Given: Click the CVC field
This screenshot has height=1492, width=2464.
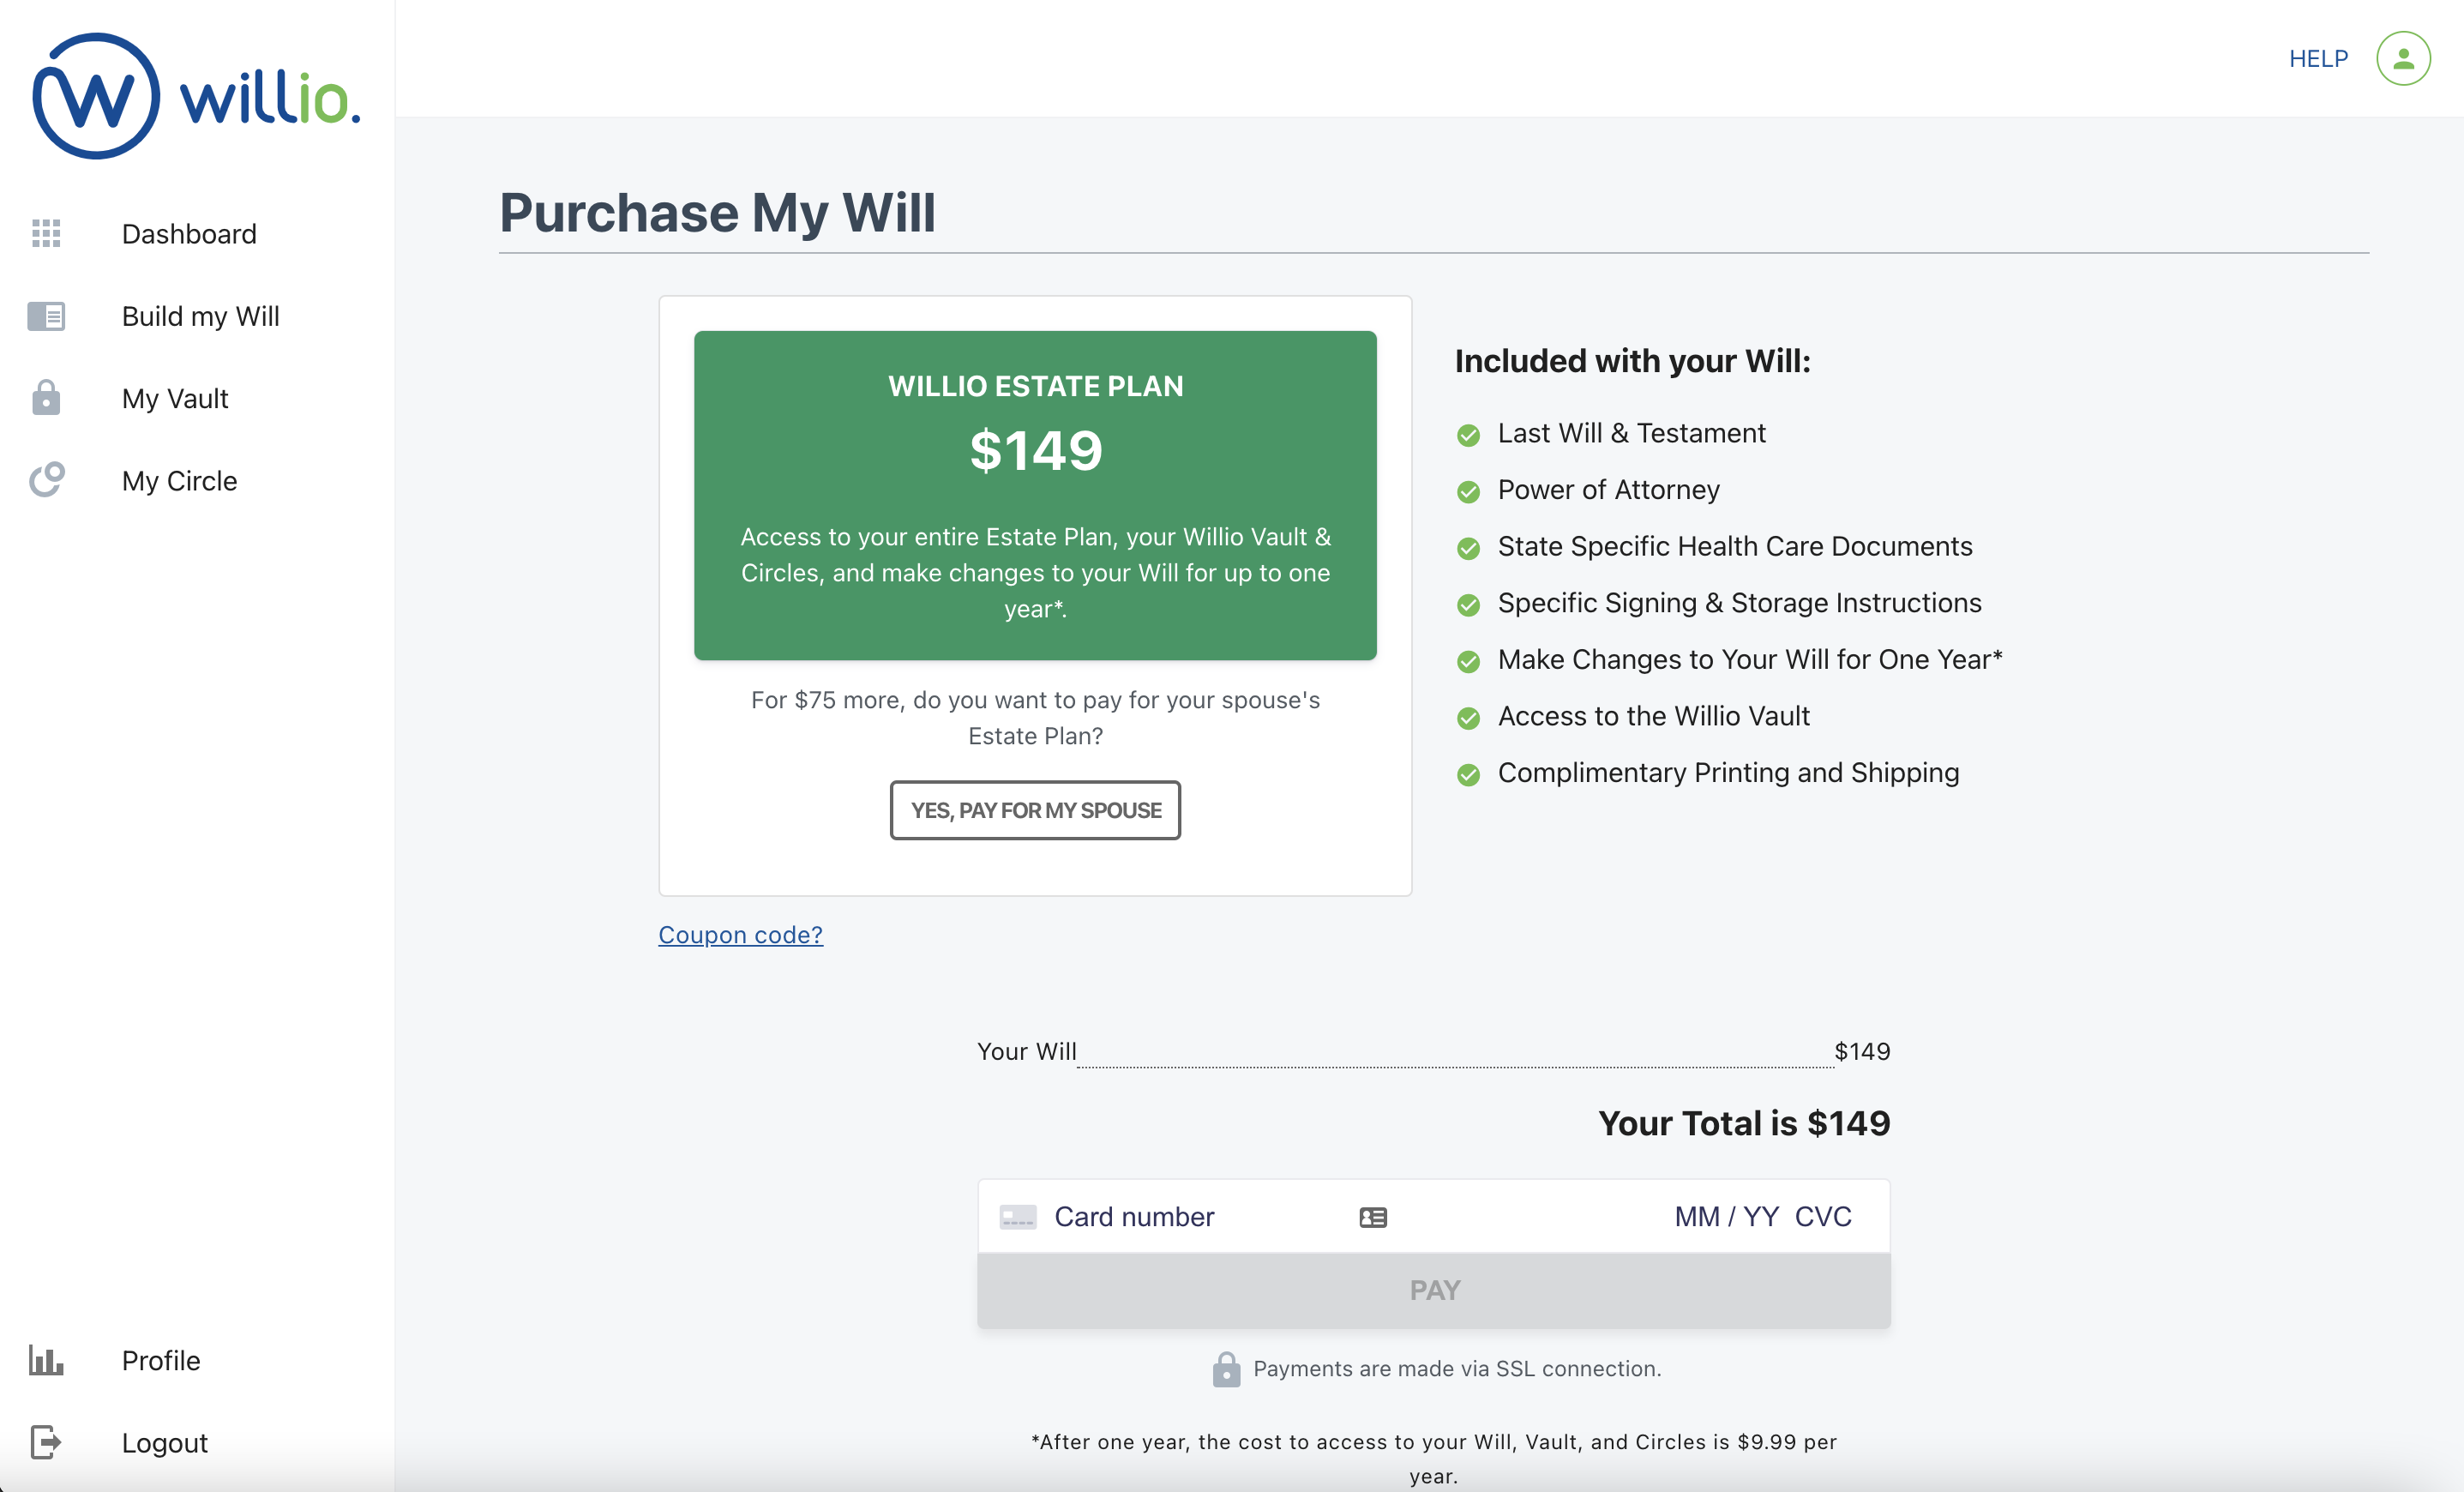Looking at the screenshot, I should point(1823,1217).
